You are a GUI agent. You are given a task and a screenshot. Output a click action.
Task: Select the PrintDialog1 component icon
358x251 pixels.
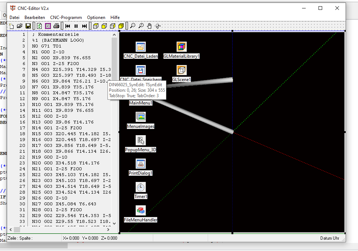141,164
